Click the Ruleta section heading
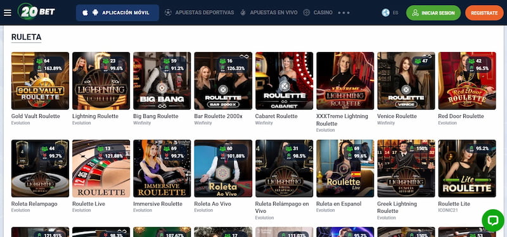The height and width of the screenshot is (237, 507). 26,37
